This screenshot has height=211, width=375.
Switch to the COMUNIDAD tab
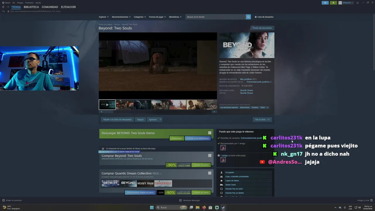pos(50,7)
